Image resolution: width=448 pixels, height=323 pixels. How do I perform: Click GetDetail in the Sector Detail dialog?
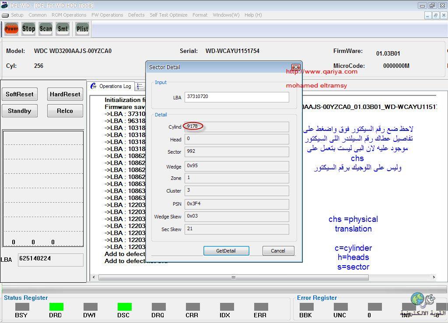coord(226,251)
